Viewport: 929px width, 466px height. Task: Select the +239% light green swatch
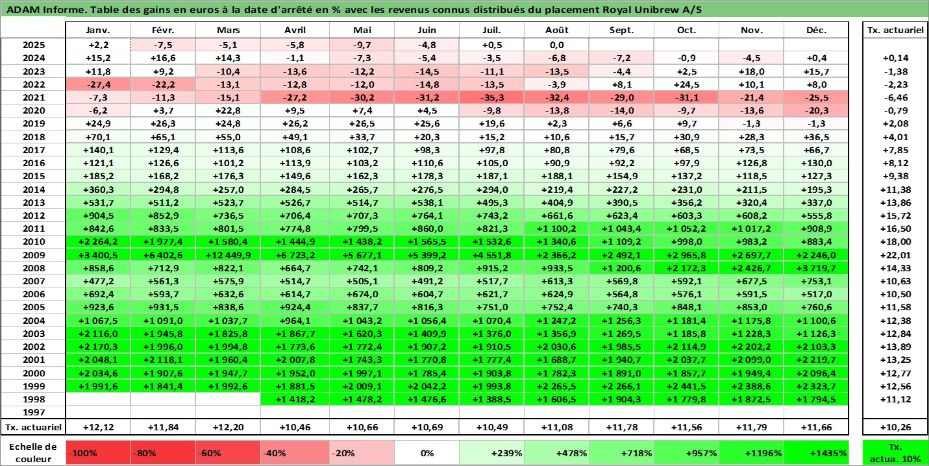pos(492,452)
